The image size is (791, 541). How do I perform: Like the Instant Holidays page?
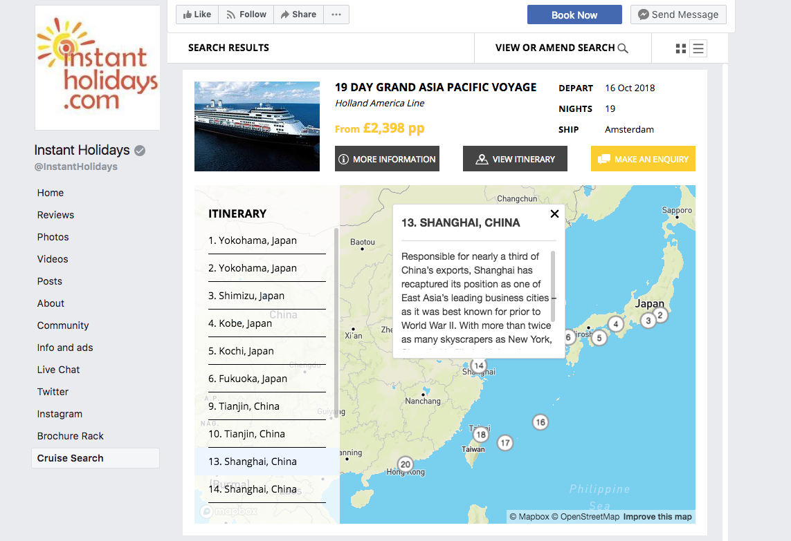[x=197, y=14]
